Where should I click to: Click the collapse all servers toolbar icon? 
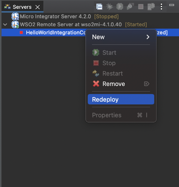(x=99, y=7)
